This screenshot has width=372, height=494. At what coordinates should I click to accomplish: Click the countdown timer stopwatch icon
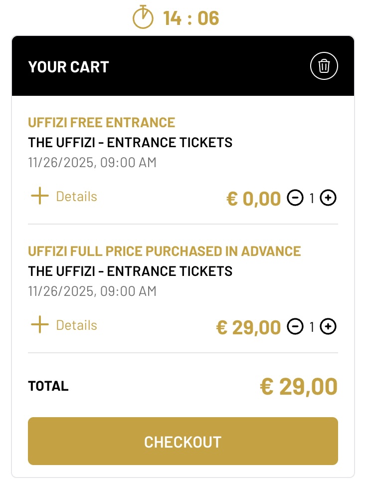[x=143, y=17]
